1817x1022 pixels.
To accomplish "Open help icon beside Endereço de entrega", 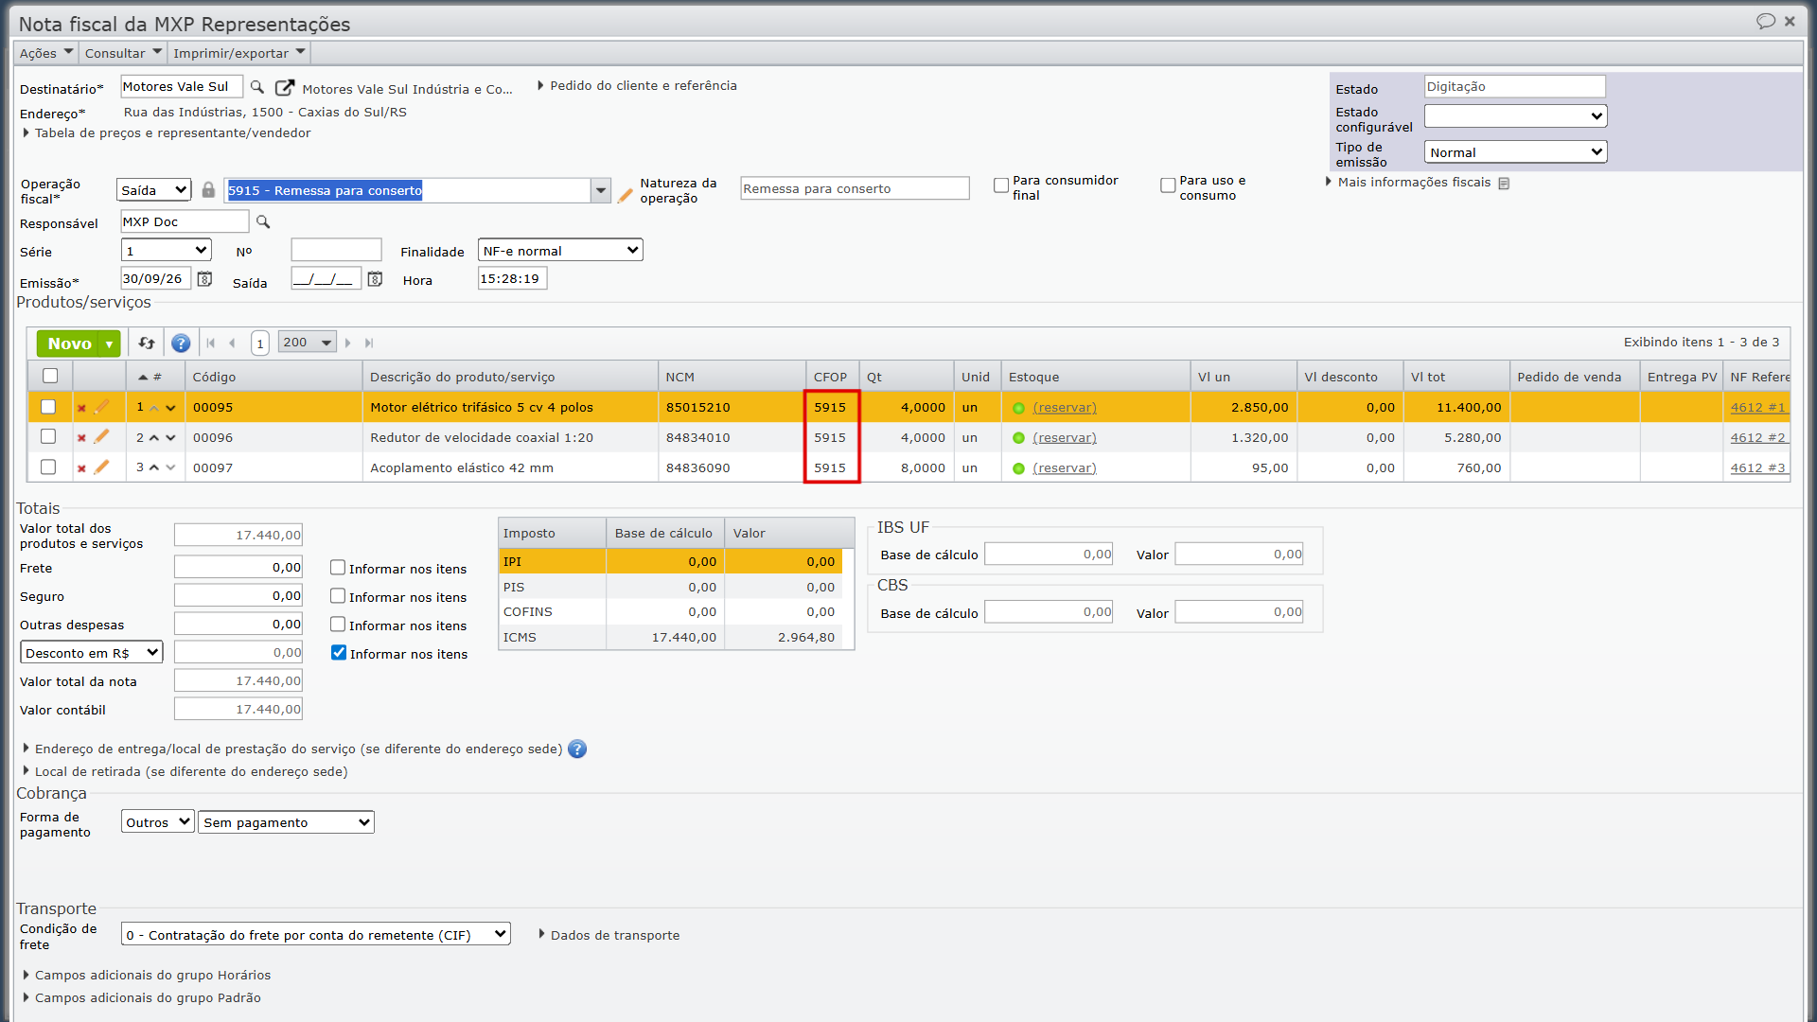I will pos(577,749).
